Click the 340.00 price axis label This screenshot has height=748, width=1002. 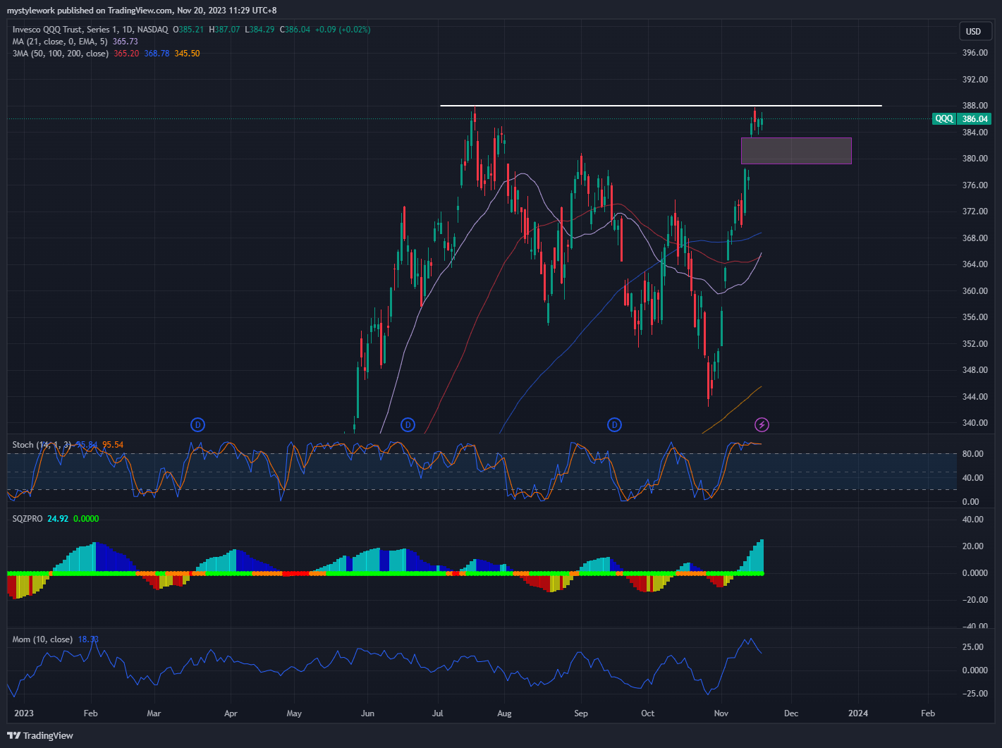point(975,423)
